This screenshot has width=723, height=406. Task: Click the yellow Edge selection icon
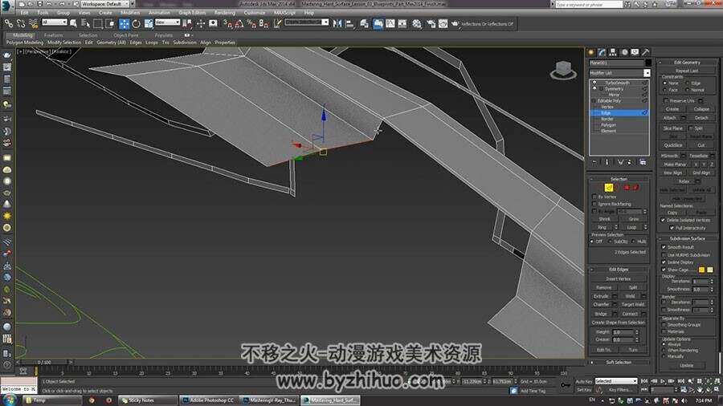pyautogui.click(x=609, y=187)
